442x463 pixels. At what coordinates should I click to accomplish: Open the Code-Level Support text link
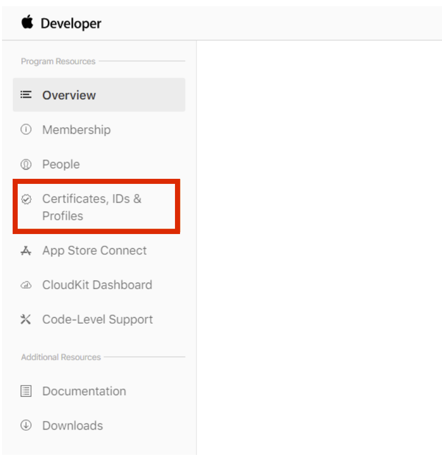coord(97,319)
